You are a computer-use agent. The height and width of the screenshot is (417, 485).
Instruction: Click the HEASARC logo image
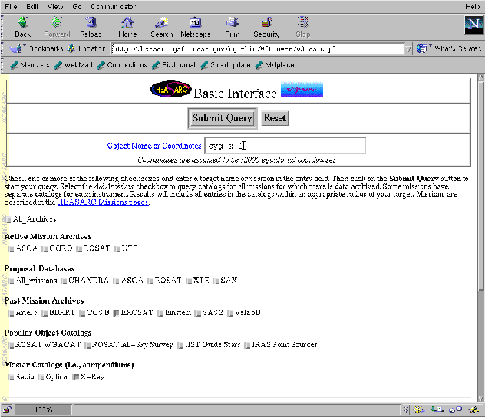tap(170, 89)
